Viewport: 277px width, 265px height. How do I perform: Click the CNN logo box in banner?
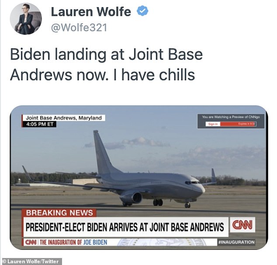(x=242, y=225)
